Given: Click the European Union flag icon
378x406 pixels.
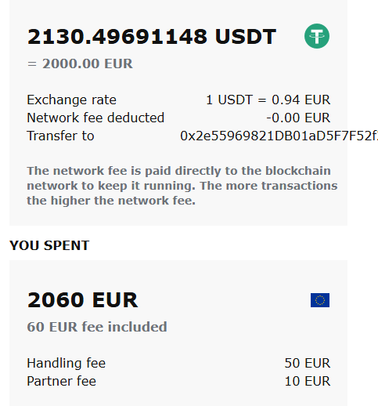Looking at the screenshot, I should click(x=320, y=300).
